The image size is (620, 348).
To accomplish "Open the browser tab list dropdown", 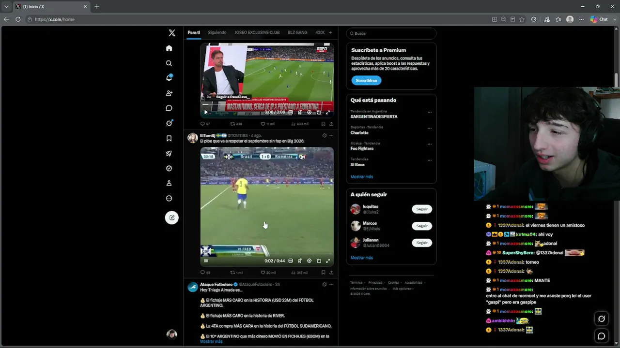I will (6, 6).
